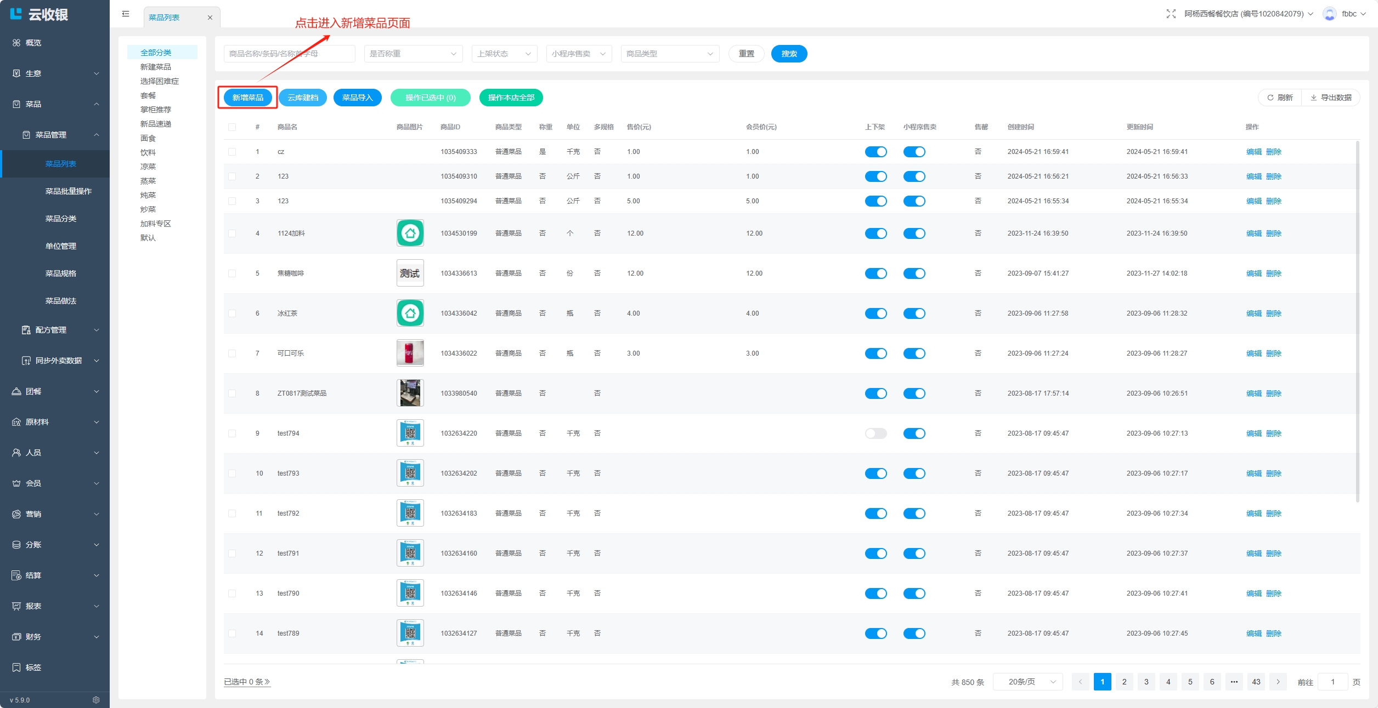The width and height of the screenshot is (1378, 708).
Task: Open the 是否称重 dropdown filter
Action: (x=413, y=54)
